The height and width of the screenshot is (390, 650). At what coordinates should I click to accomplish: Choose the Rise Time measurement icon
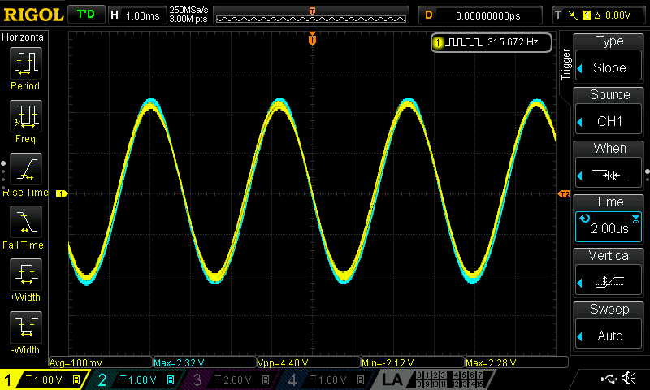[x=25, y=171]
